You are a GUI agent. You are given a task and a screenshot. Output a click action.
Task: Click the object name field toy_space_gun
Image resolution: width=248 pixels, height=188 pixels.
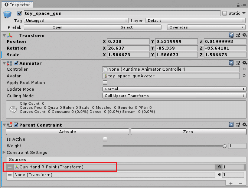pos(122,13)
